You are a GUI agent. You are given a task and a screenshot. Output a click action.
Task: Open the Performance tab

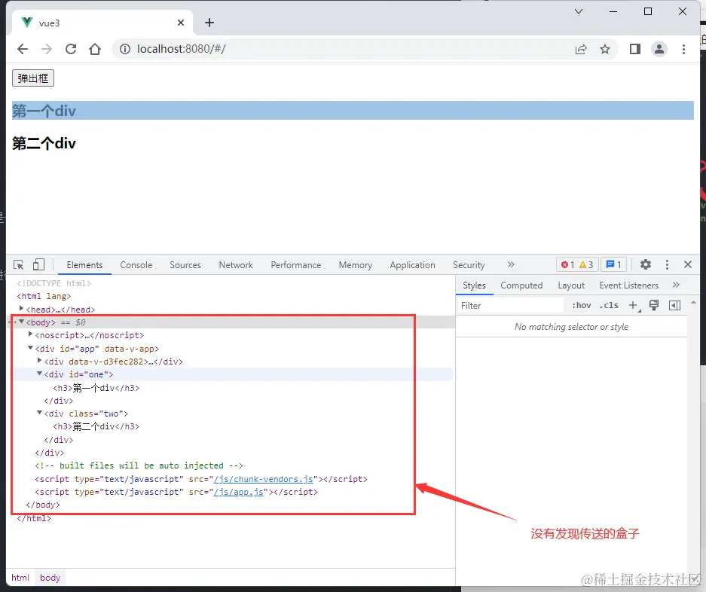click(x=296, y=265)
